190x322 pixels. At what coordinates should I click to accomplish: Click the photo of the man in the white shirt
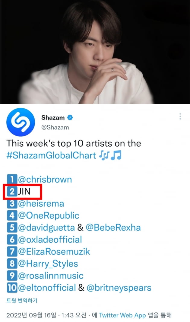click(x=95, y=52)
